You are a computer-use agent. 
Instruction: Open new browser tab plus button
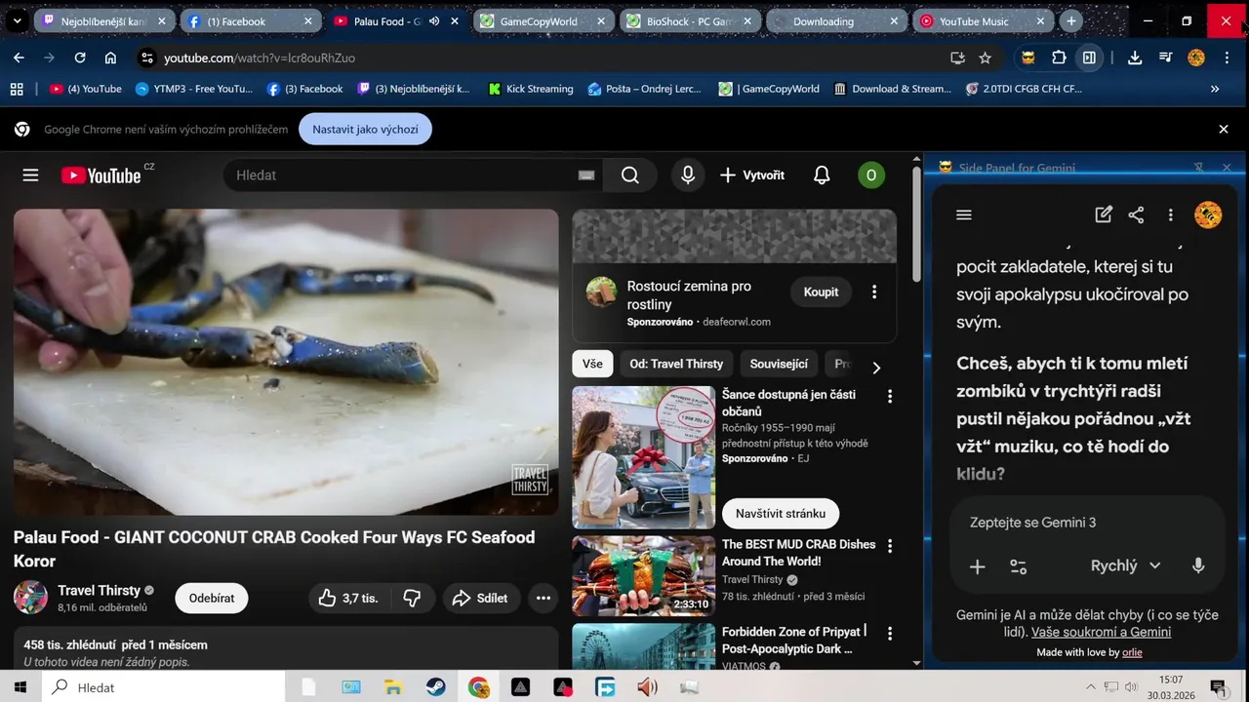point(1071,20)
